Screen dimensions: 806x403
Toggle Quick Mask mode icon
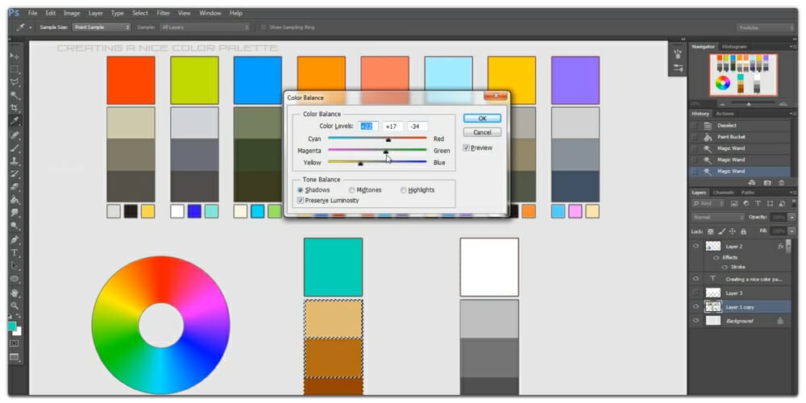coord(15,343)
